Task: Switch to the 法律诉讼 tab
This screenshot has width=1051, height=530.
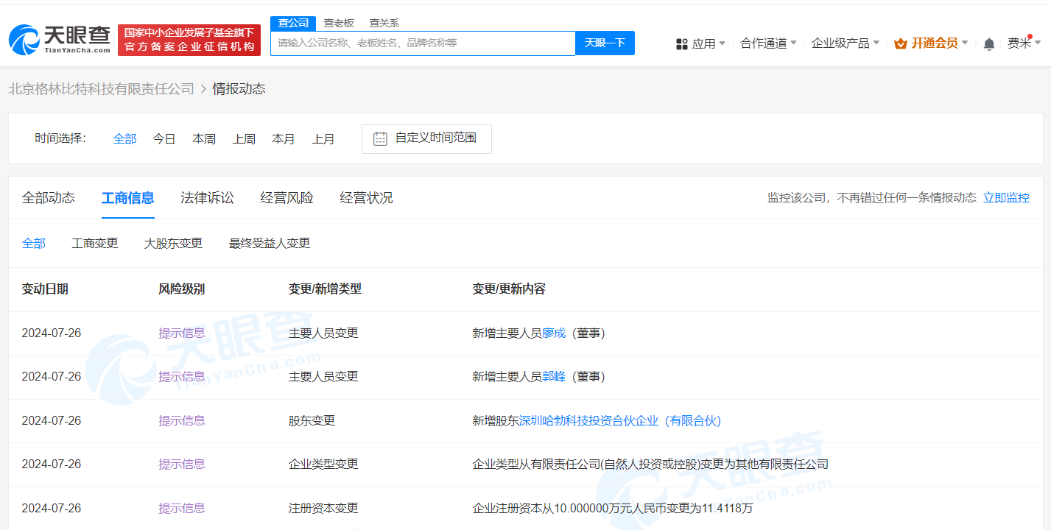Action: click(207, 197)
